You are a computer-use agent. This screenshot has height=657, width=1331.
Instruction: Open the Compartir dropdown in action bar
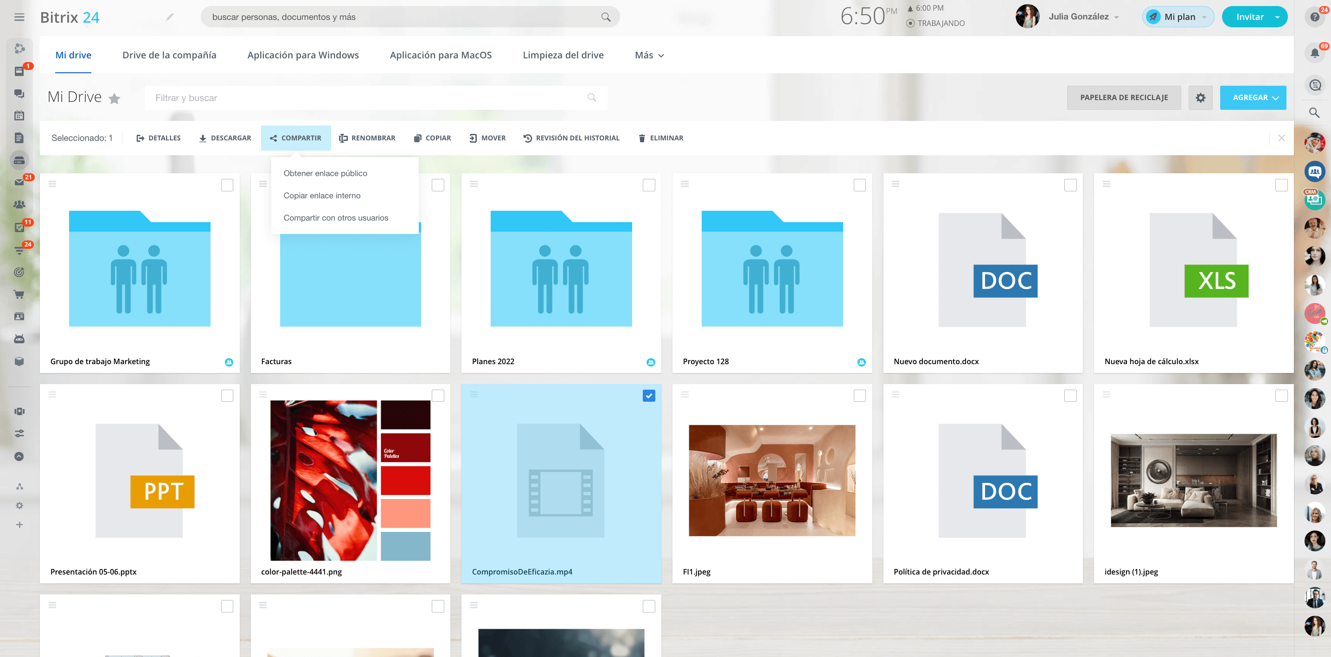[x=296, y=138]
